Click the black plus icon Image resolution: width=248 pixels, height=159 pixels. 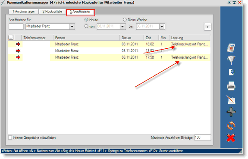click(x=231, y=112)
